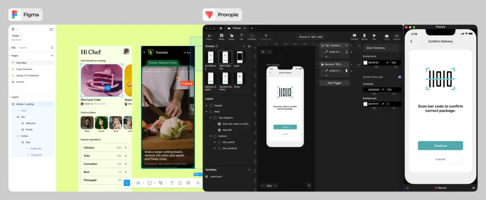Open the Figma Actions sparkle tool
Screen dimensions: 486x200
coord(188,183)
